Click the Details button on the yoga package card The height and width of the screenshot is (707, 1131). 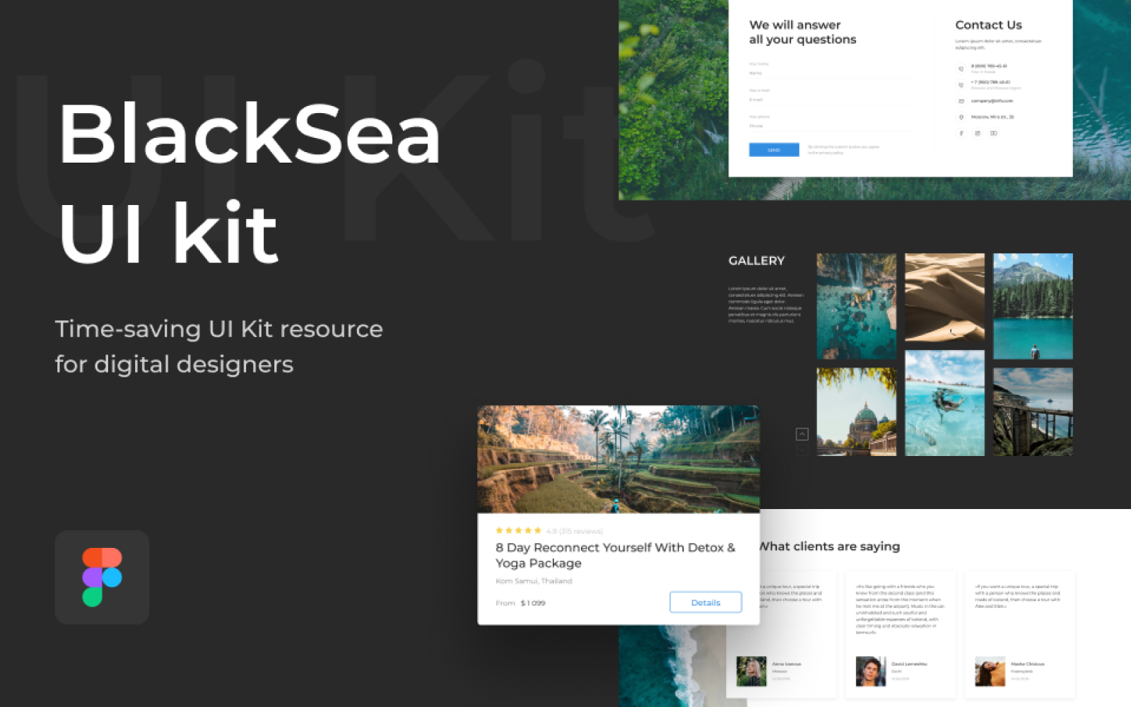pos(705,602)
